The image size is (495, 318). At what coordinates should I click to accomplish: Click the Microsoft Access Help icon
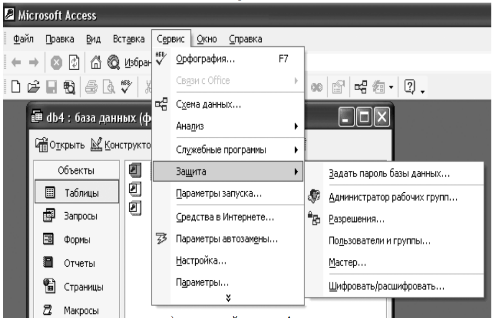click(410, 86)
